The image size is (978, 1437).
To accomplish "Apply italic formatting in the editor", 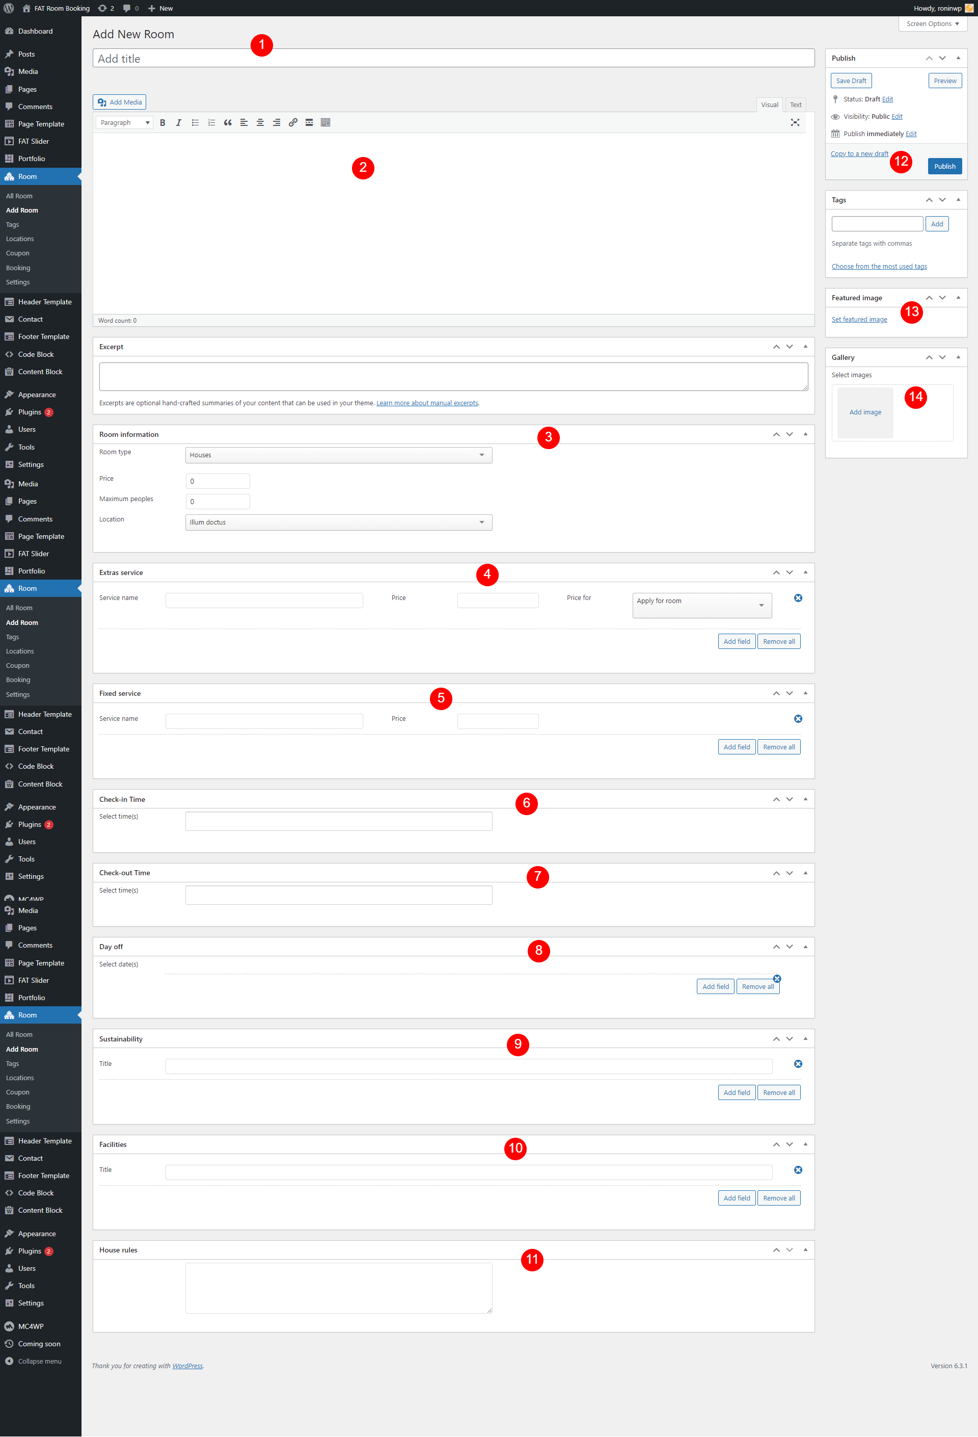I will coord(179,122).
